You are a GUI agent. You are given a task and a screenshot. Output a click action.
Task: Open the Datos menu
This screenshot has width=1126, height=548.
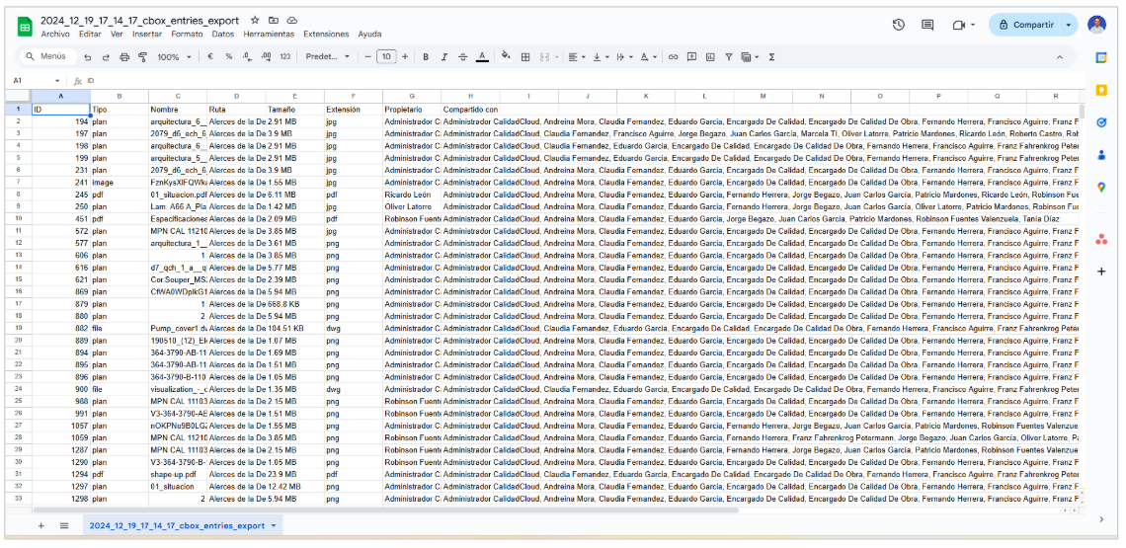[x=222, y=34]
